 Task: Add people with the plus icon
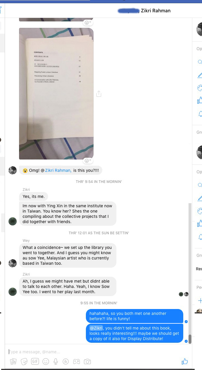(x=200, y=301)
